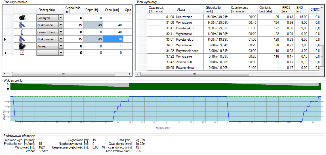Click the result plan vertical scrollbar down arrow
326x155 pixels.
coord(322,69)
